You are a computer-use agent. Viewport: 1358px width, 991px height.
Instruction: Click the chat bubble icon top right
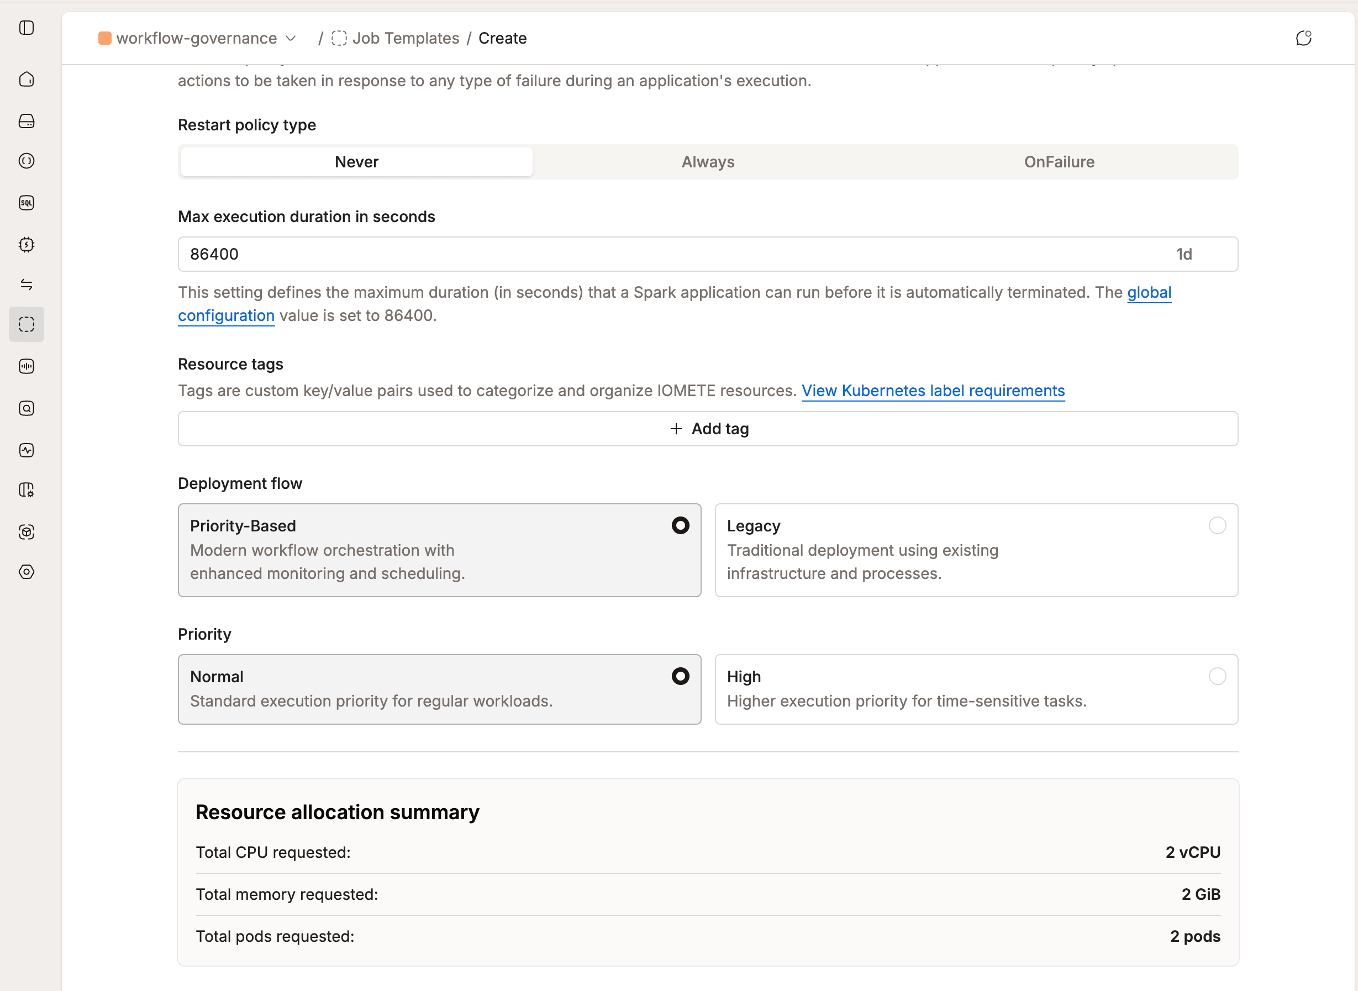(1303, 39)
